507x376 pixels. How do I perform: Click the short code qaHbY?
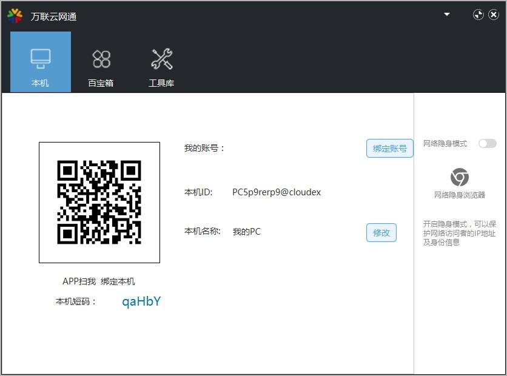click(141, 301)
